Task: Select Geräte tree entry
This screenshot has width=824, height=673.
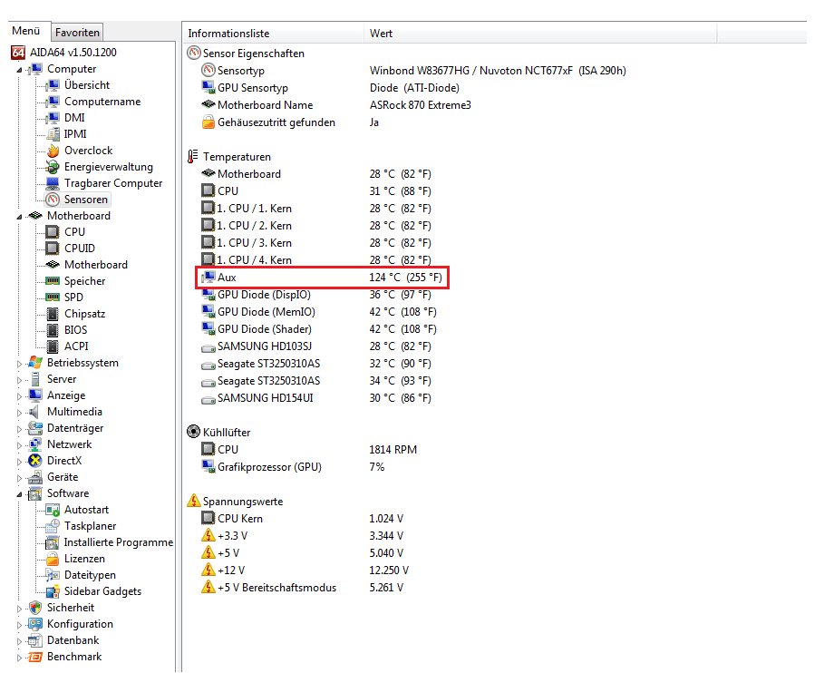Action: point(63,477)
